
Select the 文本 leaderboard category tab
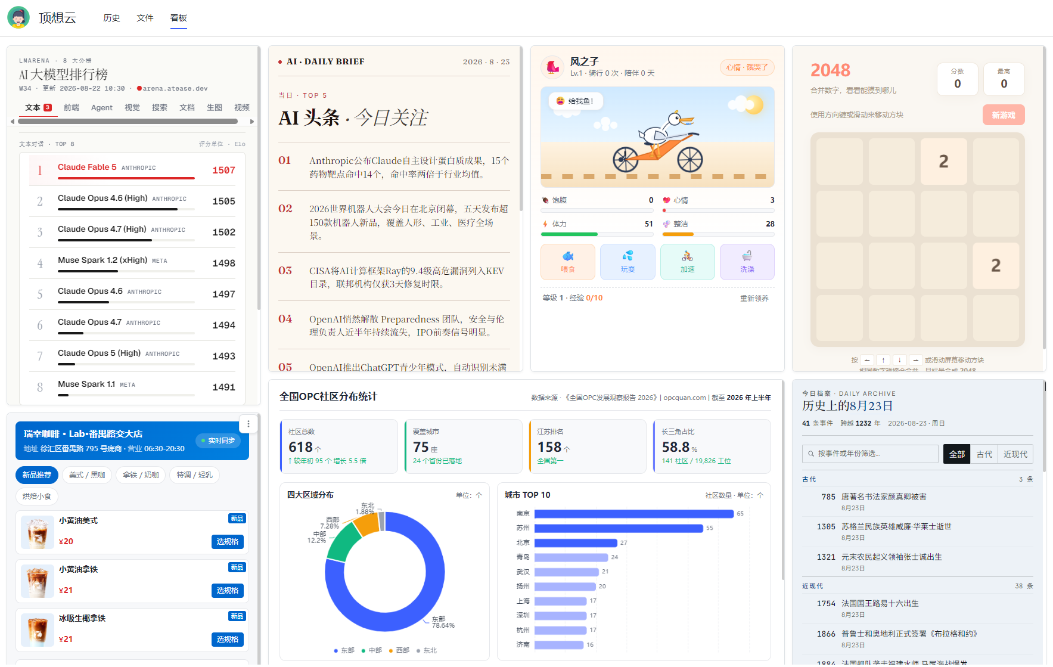38,107
